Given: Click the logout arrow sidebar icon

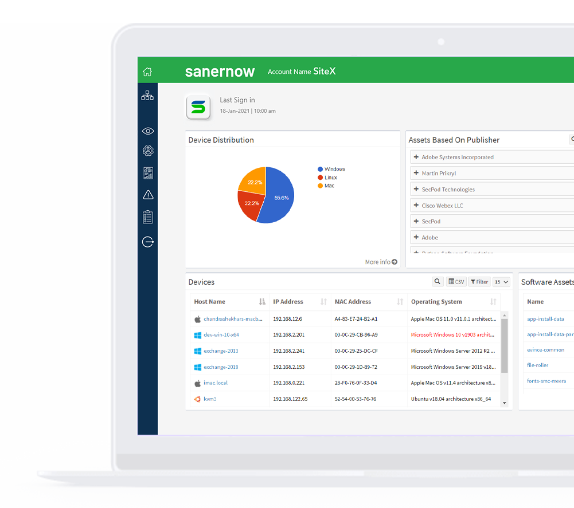Looking at the screenshot, I should (x=148, y=242).
